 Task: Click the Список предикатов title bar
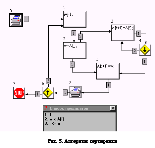(79, 108)
